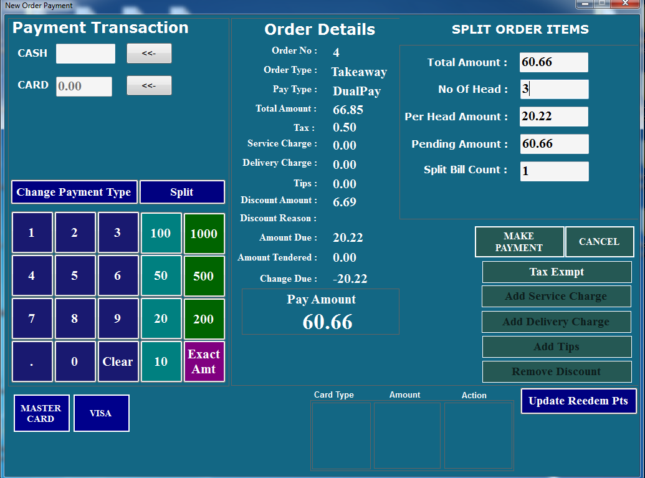Add tips to the order
The image size is (645, 478).
[x=557, y=347]
